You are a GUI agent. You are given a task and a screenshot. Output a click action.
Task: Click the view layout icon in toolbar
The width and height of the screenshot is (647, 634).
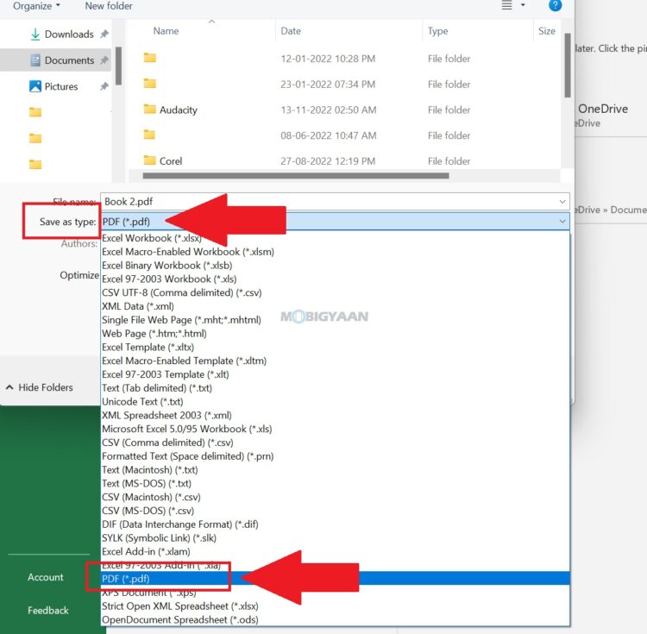507,5
